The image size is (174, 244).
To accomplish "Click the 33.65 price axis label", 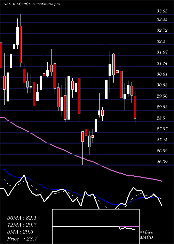I will 162,11.
